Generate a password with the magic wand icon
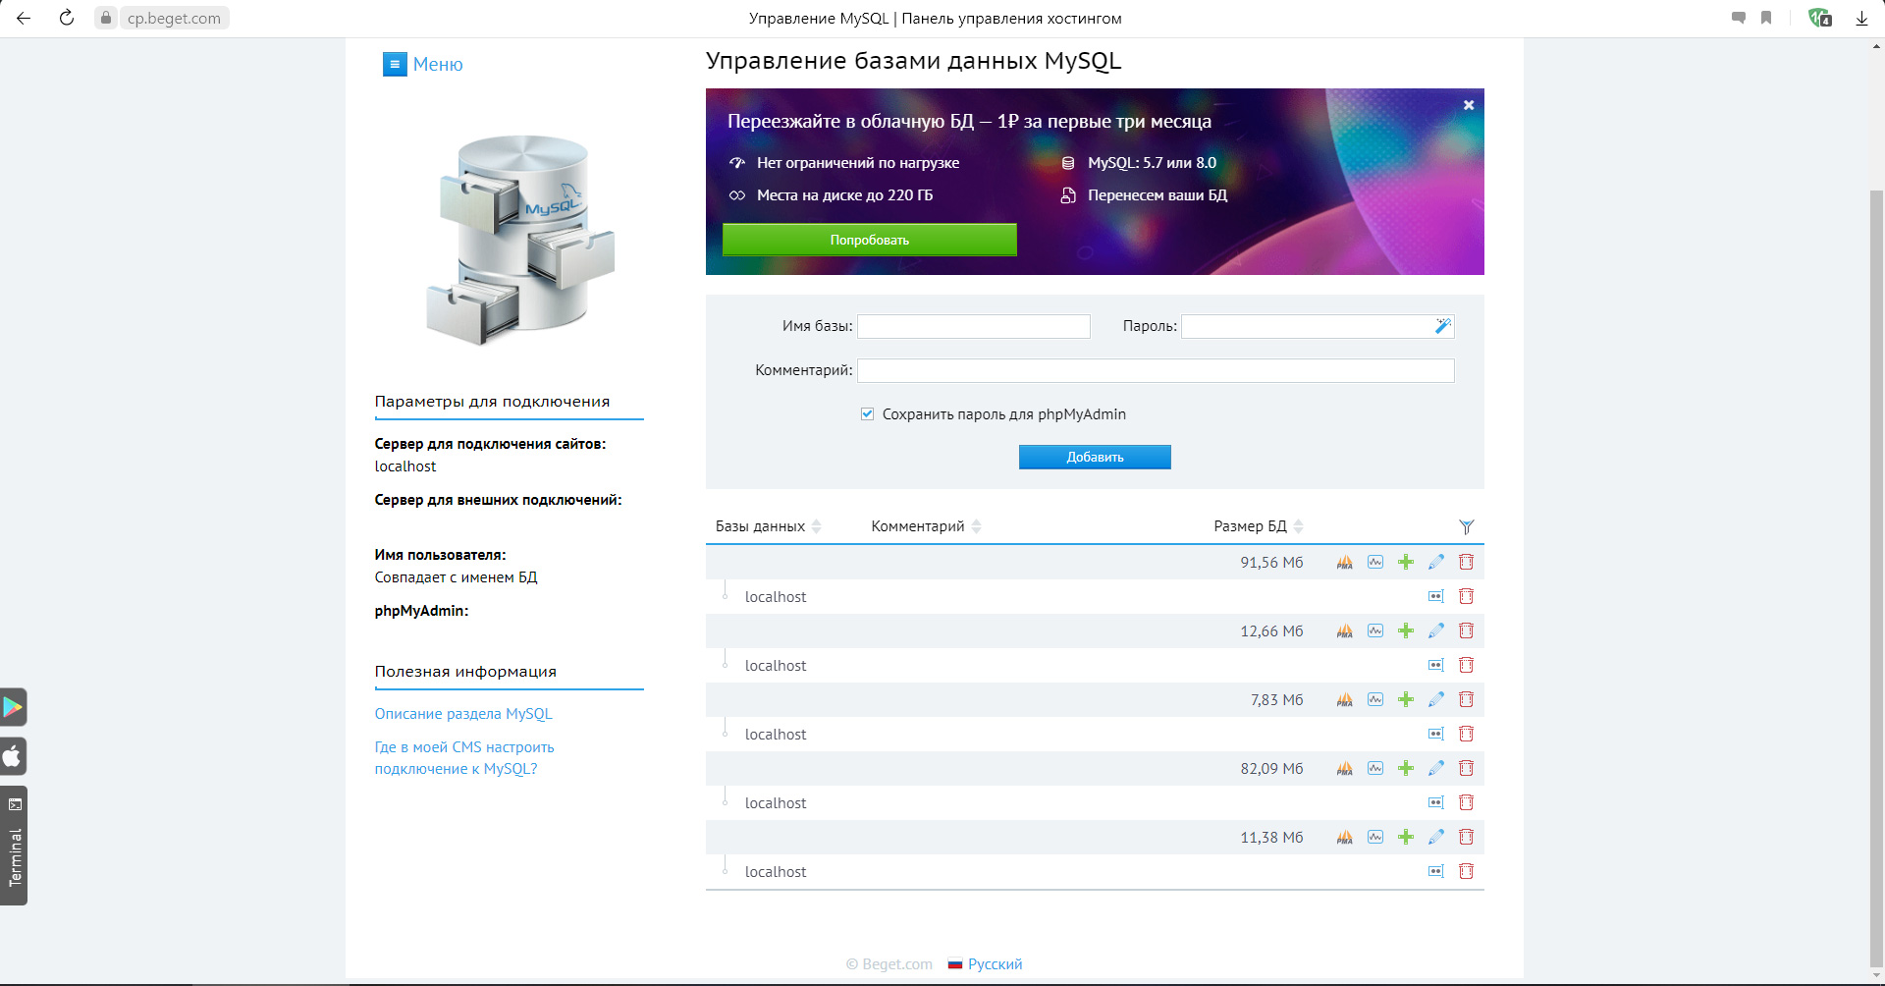This screenshot has width=1885, height=986. point(1442,326)
